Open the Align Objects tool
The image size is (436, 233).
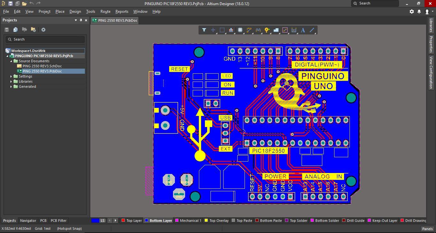231,30
